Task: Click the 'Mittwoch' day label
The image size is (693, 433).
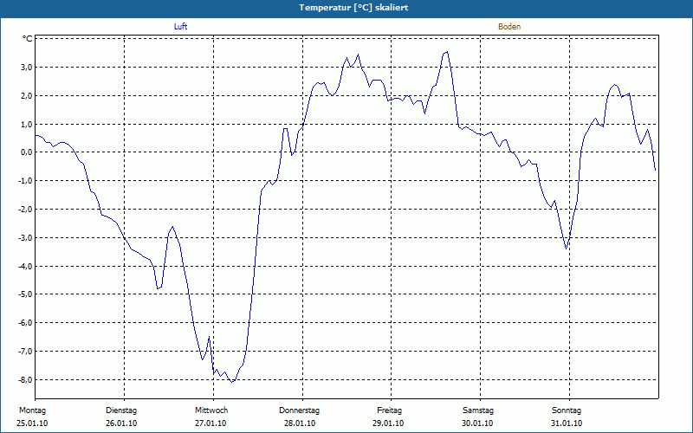Action: pos(211,410)
